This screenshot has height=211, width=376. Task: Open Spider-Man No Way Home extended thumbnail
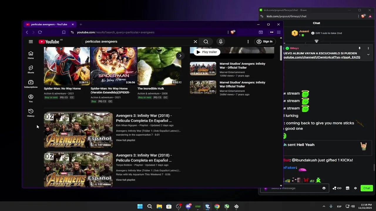coord(113,66)
